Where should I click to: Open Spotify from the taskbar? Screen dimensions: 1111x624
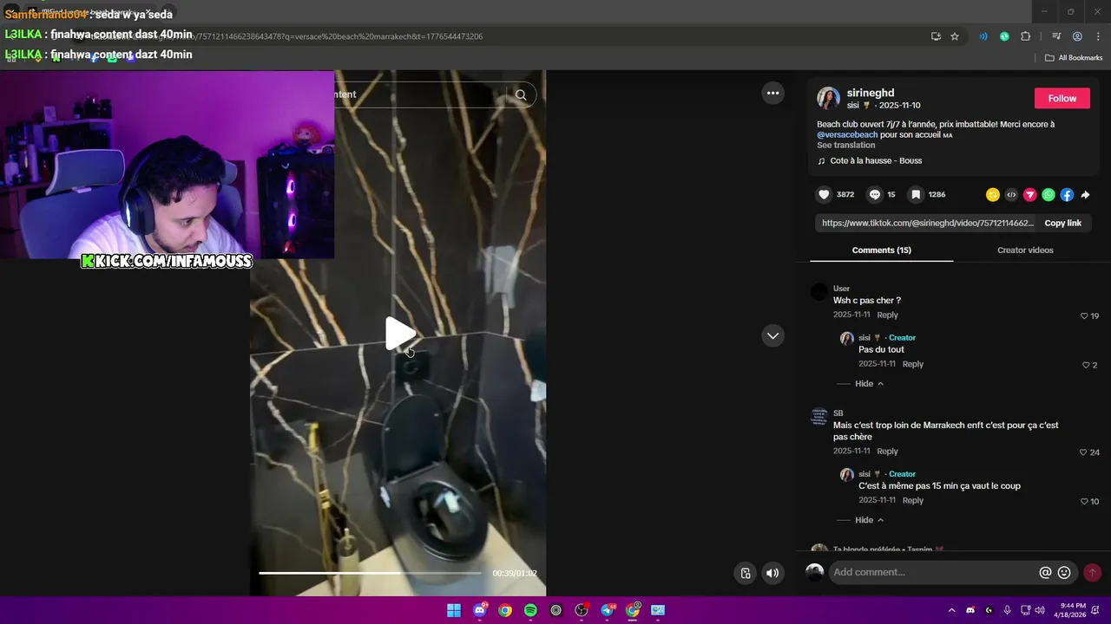(x=530, y=610)
